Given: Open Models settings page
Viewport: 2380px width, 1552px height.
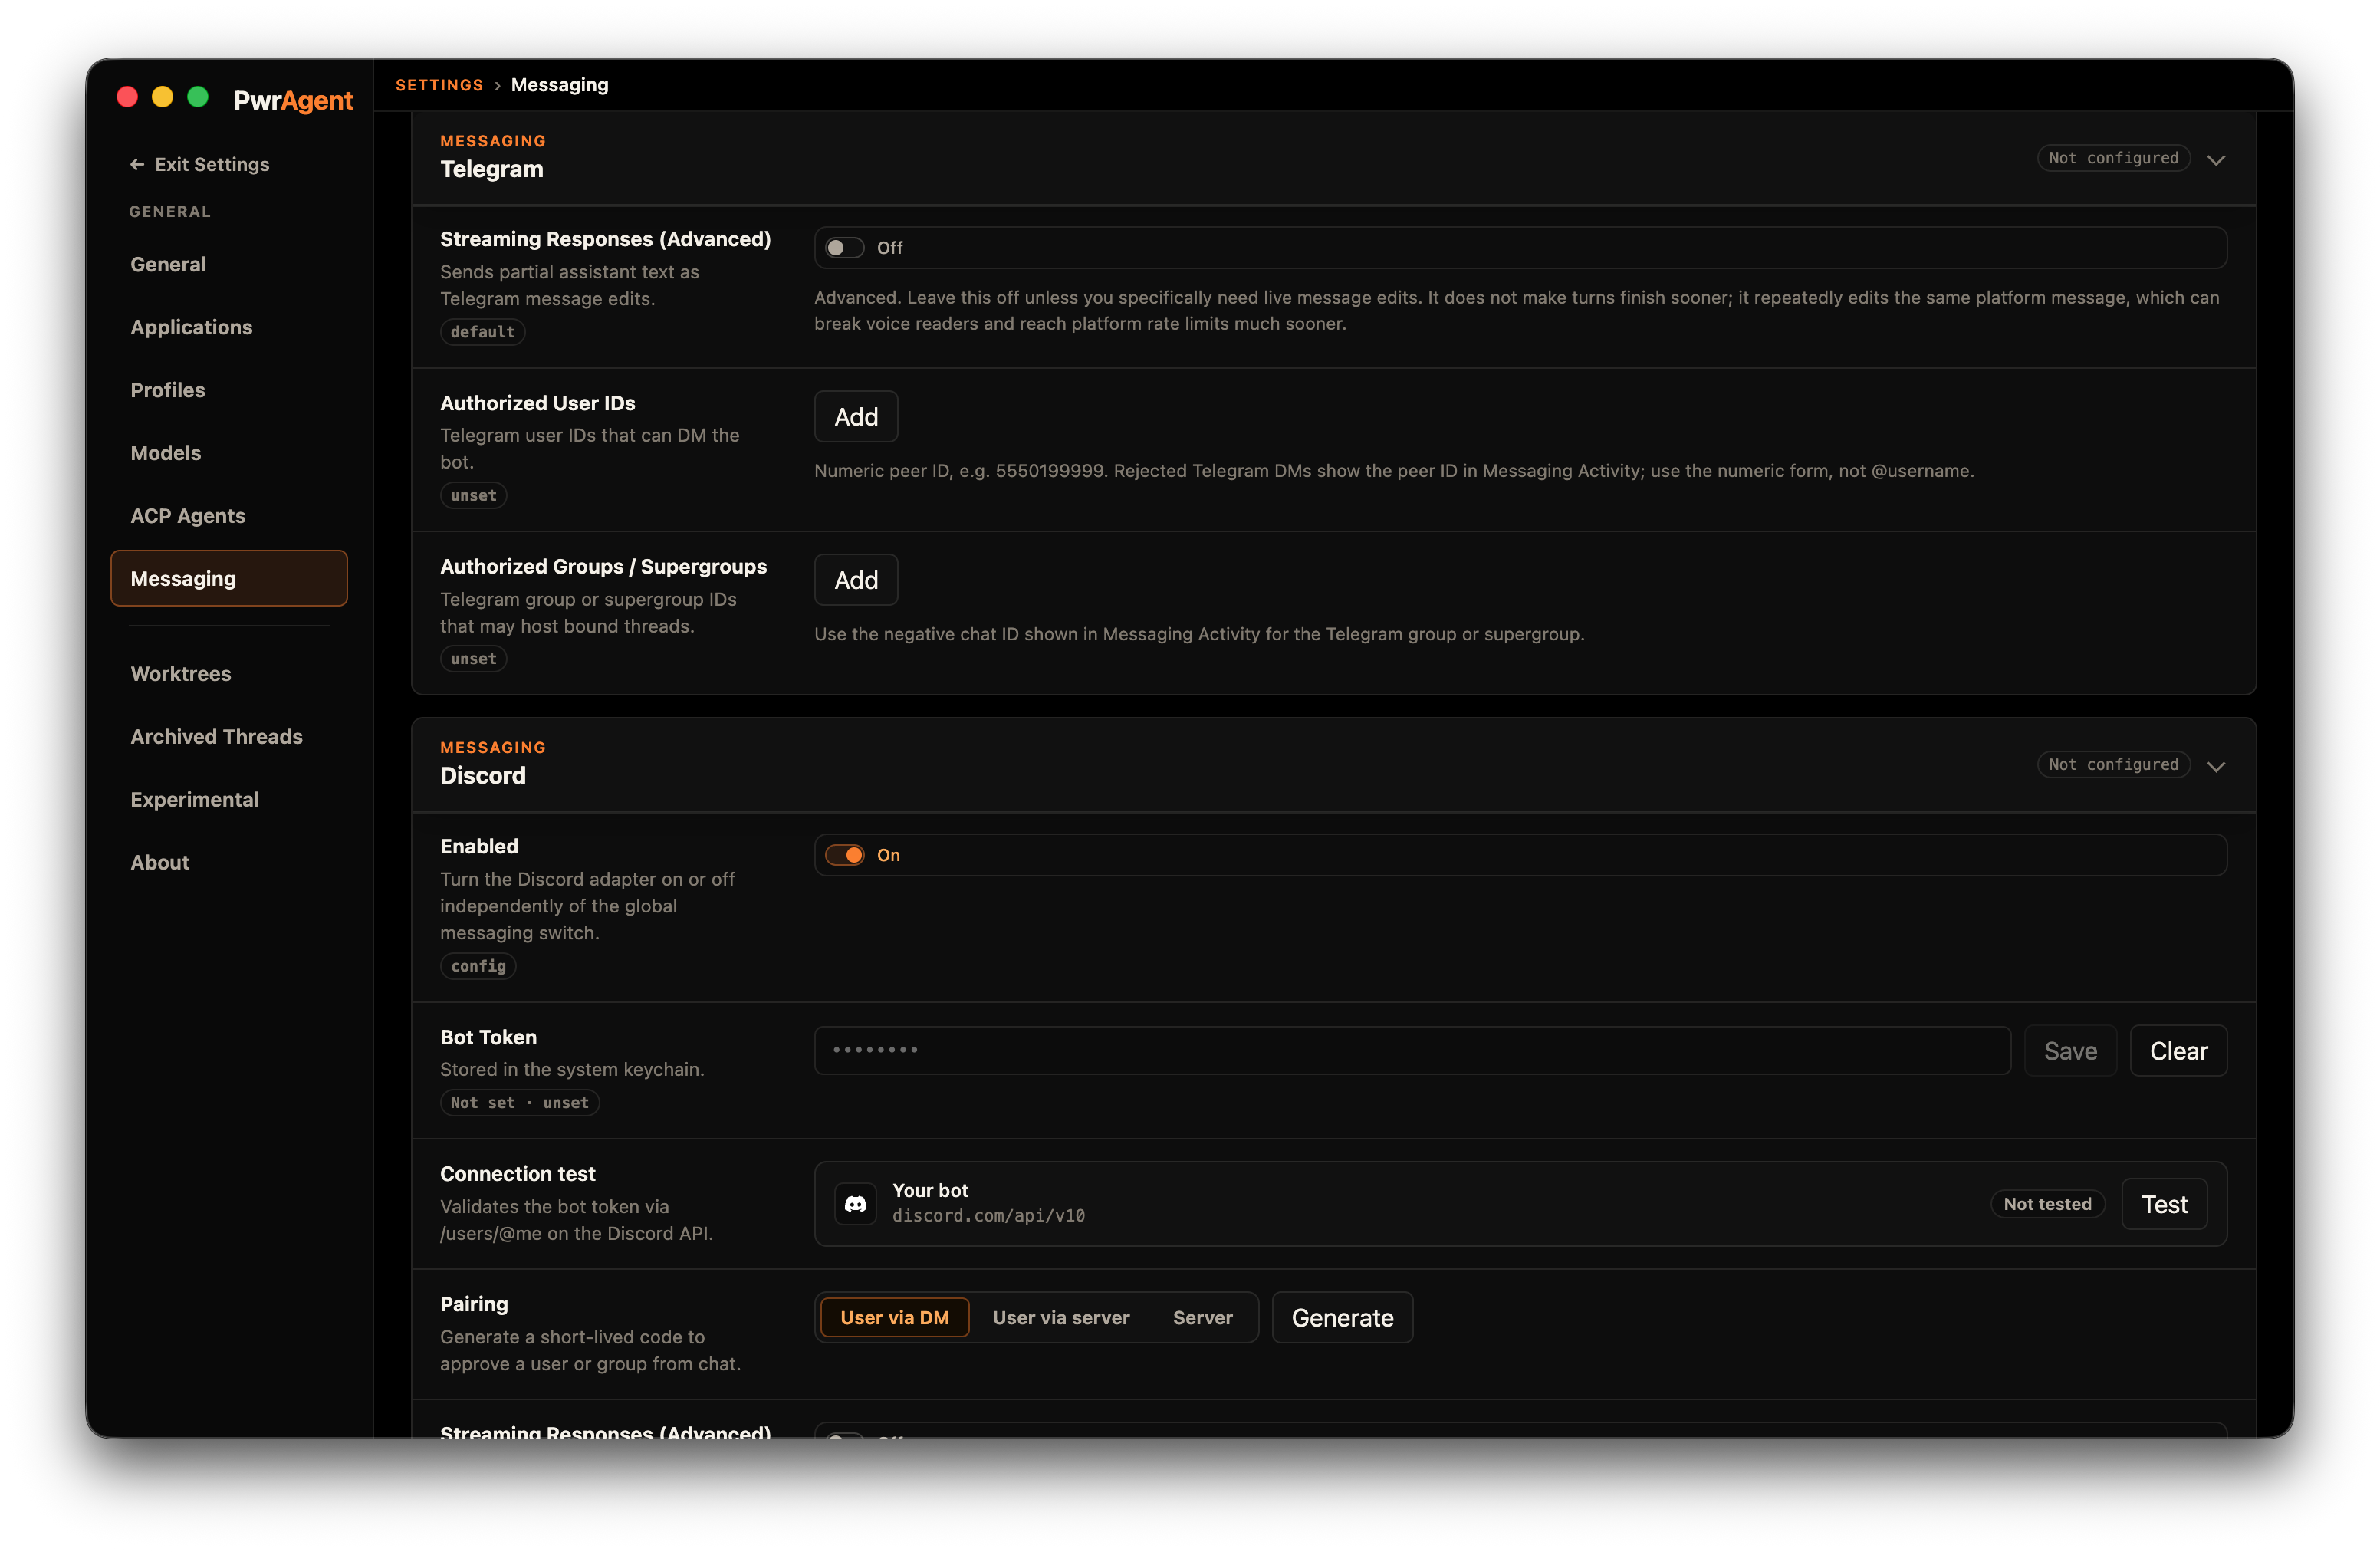Looking at the screenshot, I should click(229, 453).
